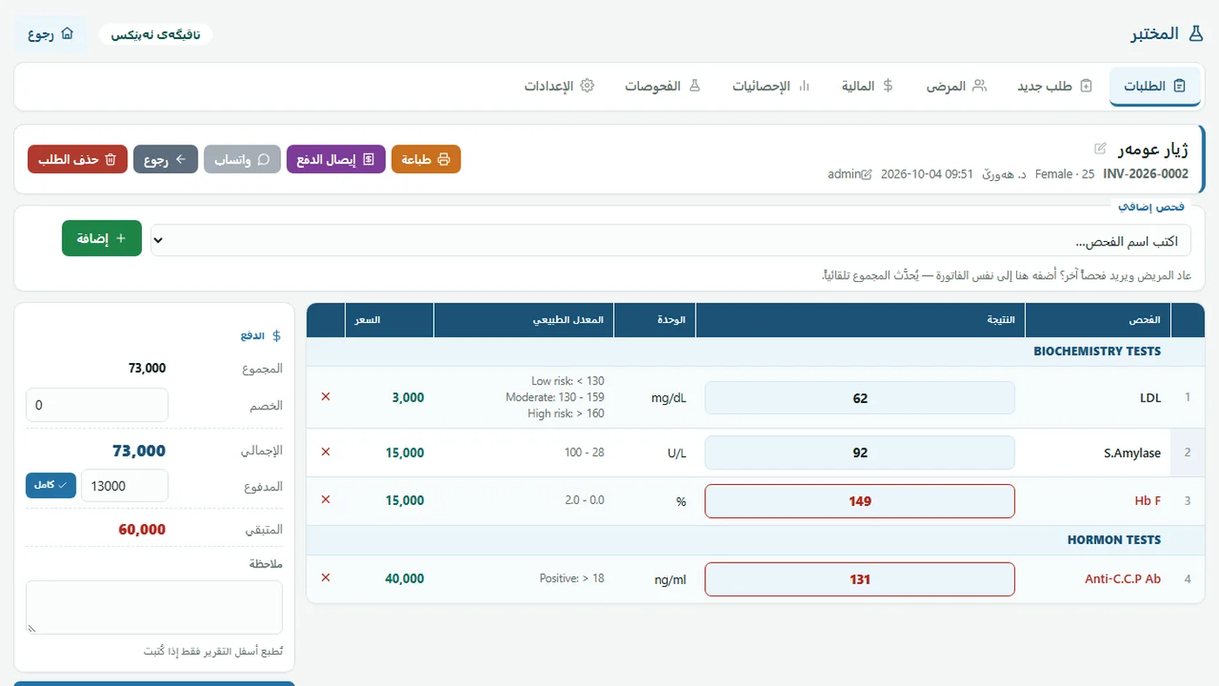Image resolution: width=1219 pixels, height=686 pixels.
Task: Click the HORMON TESTS group header
Action: click(x=1114, y=540)
